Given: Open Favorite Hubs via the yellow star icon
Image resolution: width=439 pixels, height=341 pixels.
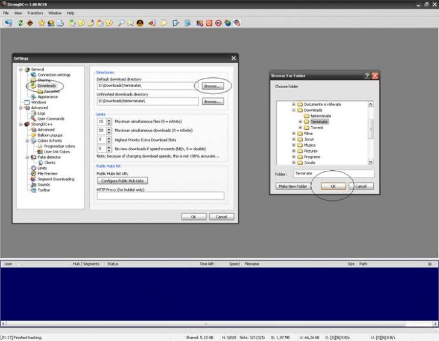Looking at the screenshot, I should [x=42, y=23].
